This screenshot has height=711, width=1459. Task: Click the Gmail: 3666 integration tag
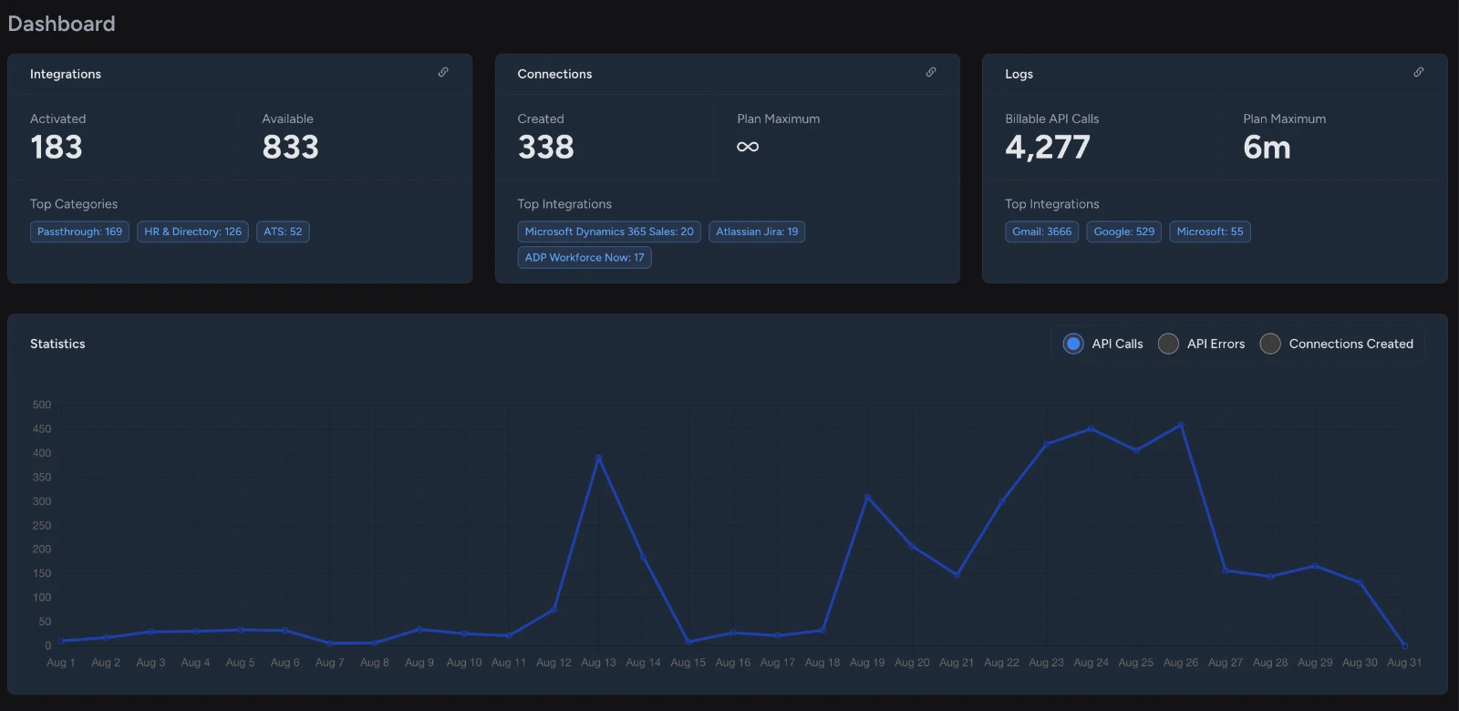coord(1041,232)
